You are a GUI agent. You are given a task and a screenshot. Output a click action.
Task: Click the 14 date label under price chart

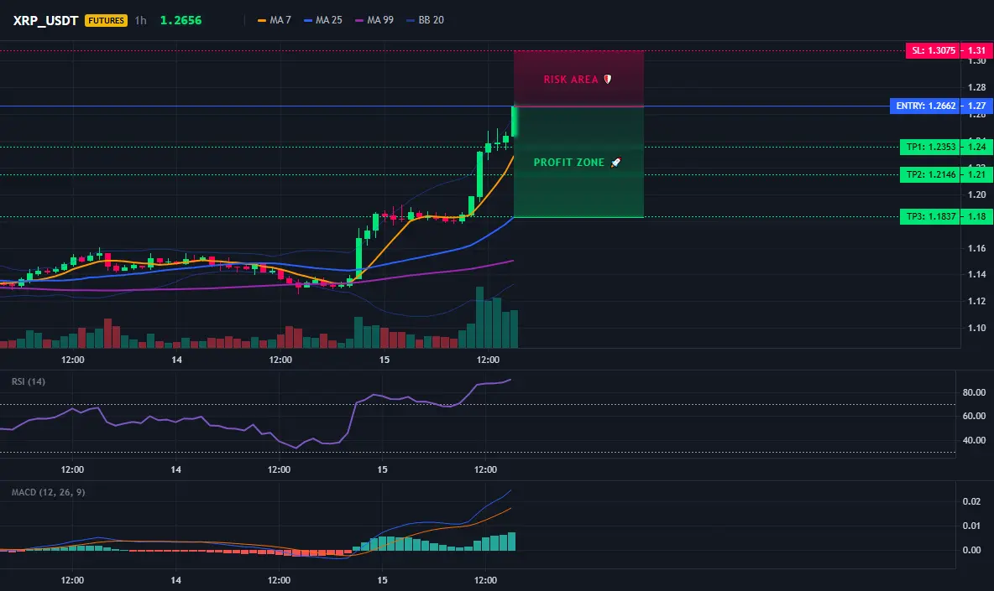click(177, 360)
